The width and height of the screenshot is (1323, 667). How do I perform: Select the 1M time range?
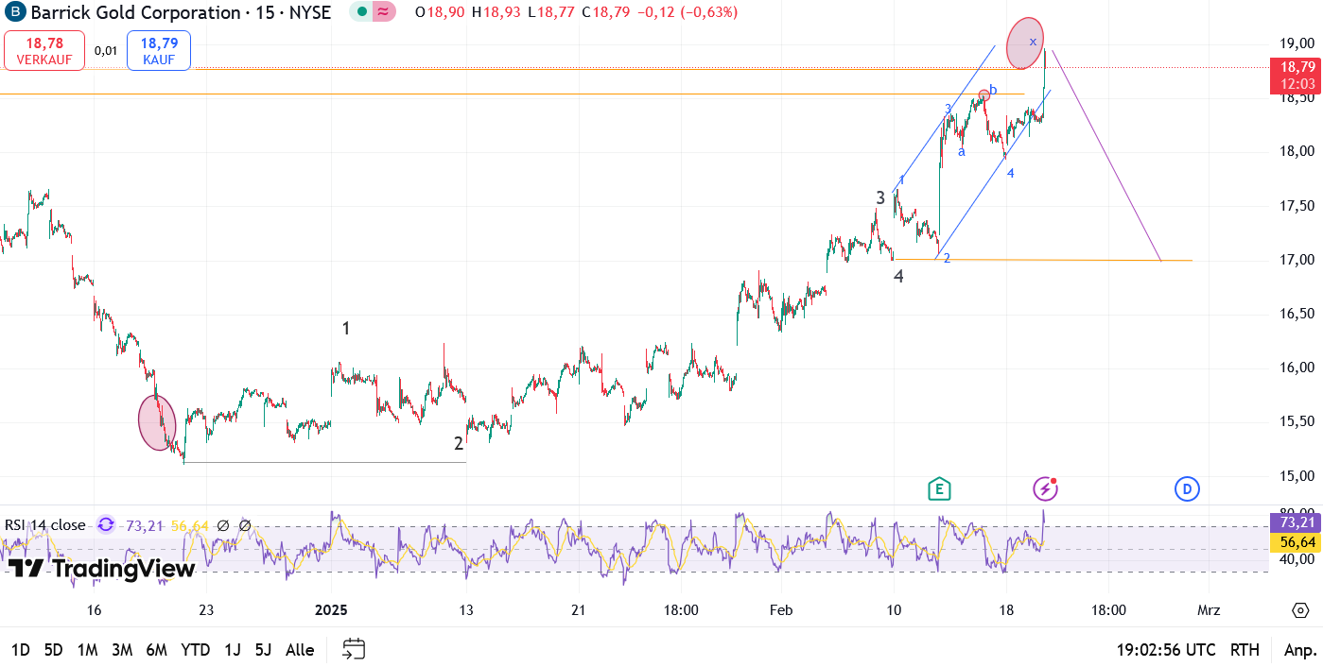87,650
